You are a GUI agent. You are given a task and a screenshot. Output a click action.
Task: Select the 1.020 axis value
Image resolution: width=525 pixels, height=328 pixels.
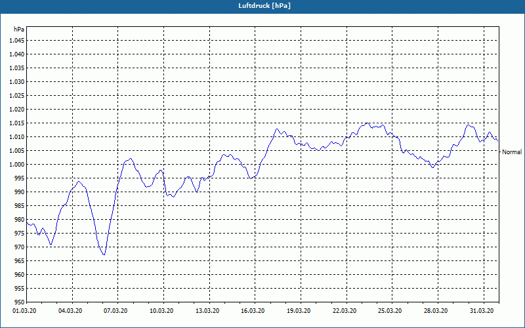(x=17, y=109)
